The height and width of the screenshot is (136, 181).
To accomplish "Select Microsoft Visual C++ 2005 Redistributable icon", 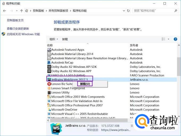I will tap(49, 114).
